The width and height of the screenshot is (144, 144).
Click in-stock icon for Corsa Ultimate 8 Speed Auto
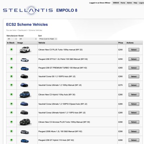[12, 104]
